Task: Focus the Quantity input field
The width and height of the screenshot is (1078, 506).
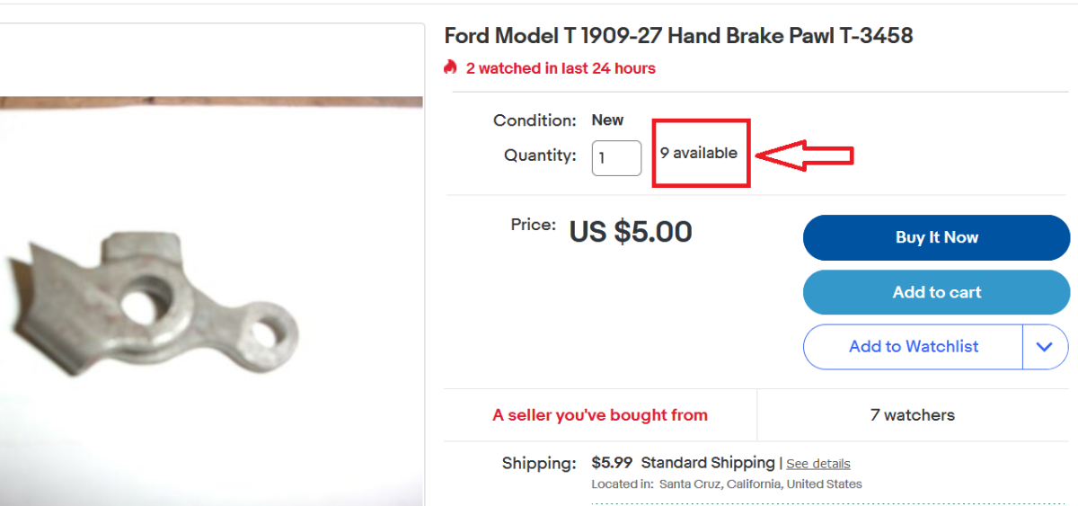Action: [x=615, y=158]
